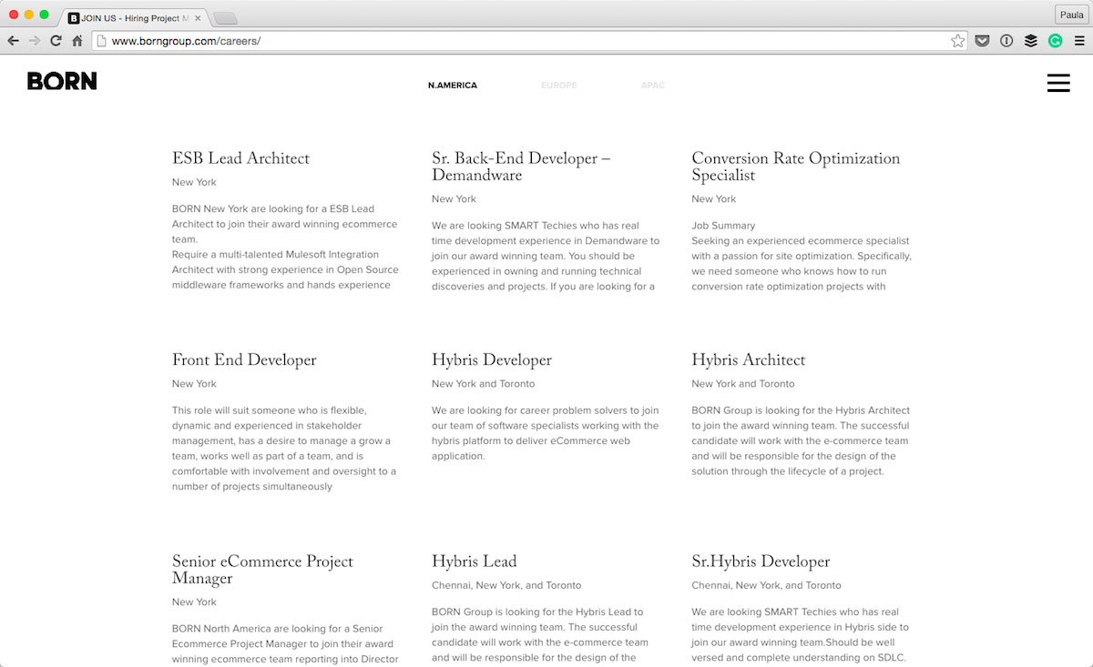This screenshot has height=667, width=1093.
Task: Click the BORN logo
Action: tap(62, 81)
